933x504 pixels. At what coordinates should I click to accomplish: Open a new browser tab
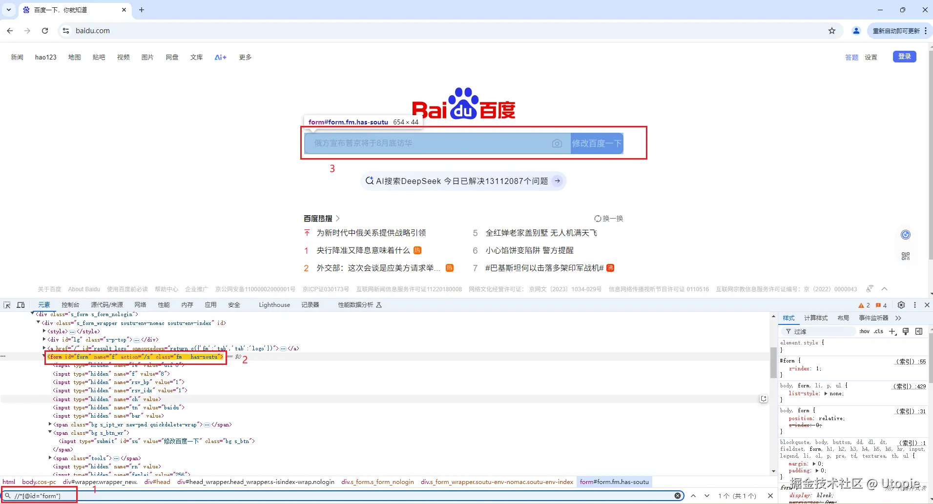coord(142,10)
